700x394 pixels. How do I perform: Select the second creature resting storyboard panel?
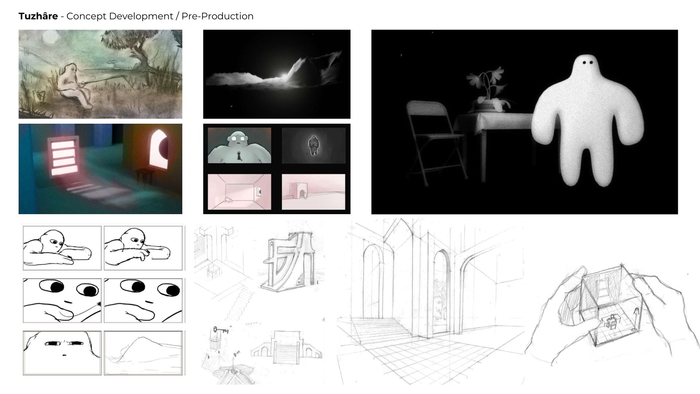coord(143,248)
